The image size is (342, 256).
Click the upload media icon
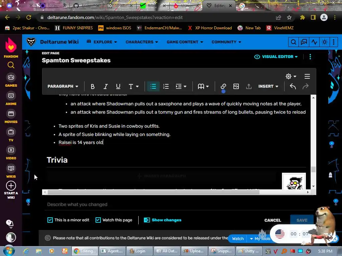tap(248, 86)
